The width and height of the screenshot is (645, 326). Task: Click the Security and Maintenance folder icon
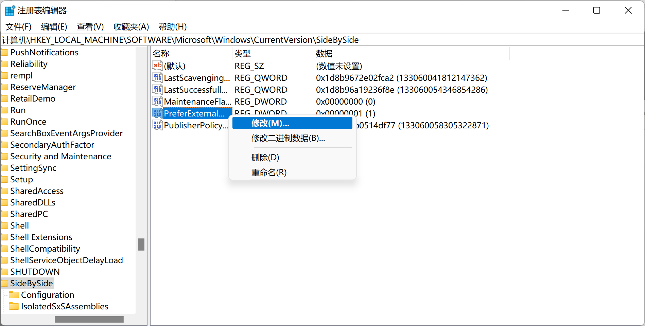pyautogui.click(x=4, y=156)
